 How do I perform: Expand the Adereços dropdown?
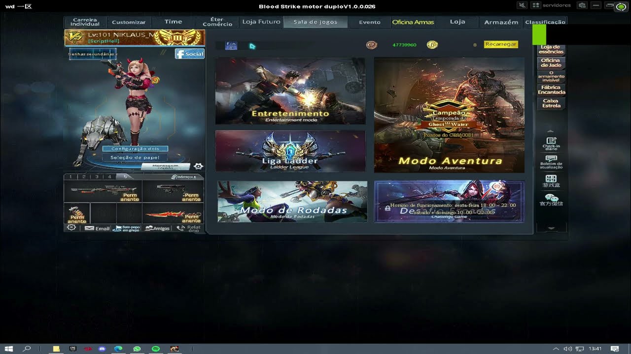click(184, 177)
